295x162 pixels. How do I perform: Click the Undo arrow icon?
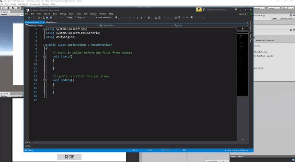point(55,18)
